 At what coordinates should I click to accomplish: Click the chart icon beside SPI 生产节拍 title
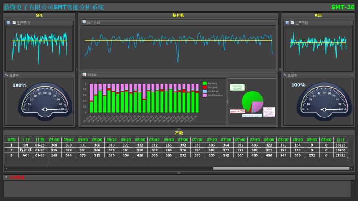[x=13, y=22]
